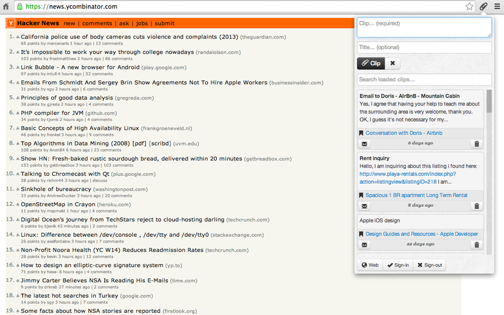The height and width of the screenshot is (315, 504).
Task: Delete the Apple iOS design clip
Action: 476,245
